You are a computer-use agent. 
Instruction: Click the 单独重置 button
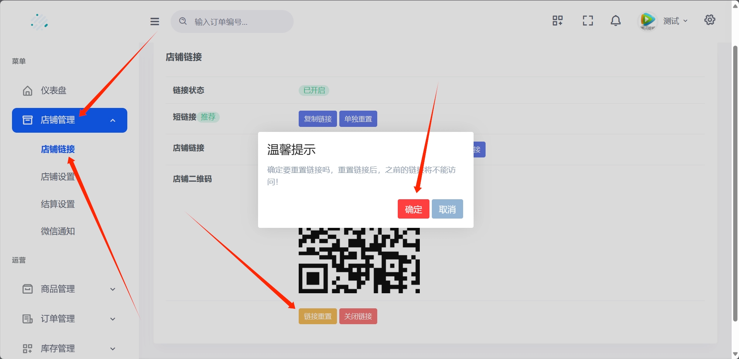click(358, 119)
